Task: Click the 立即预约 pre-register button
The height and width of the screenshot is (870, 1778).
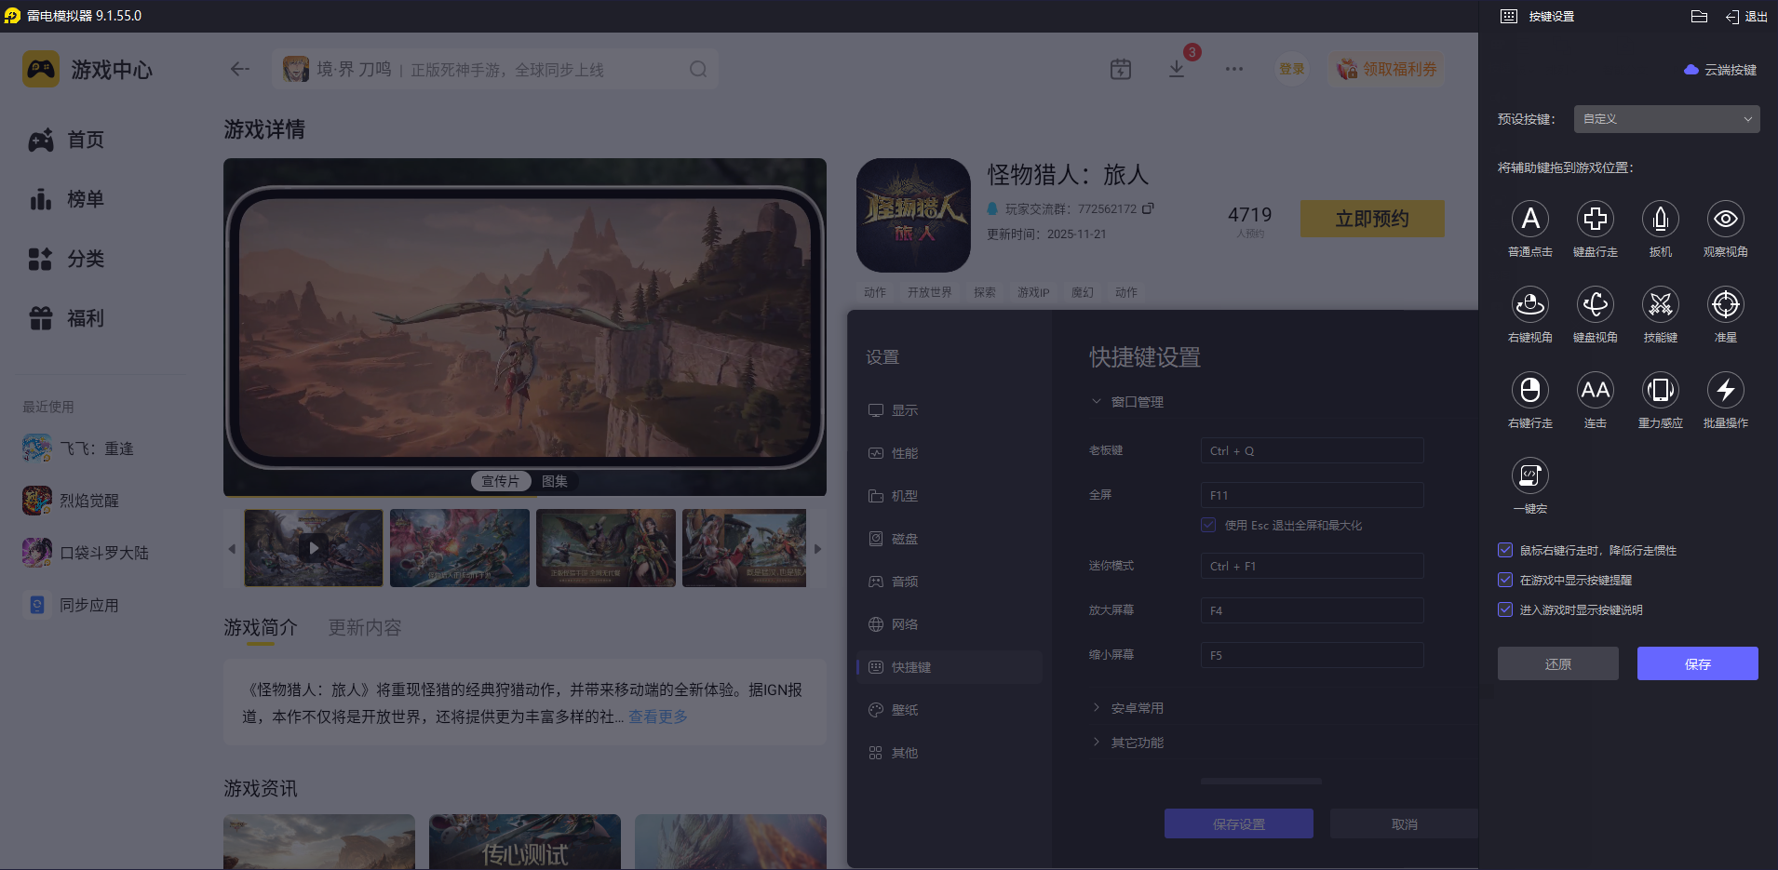Action: tap(1371, 218)
